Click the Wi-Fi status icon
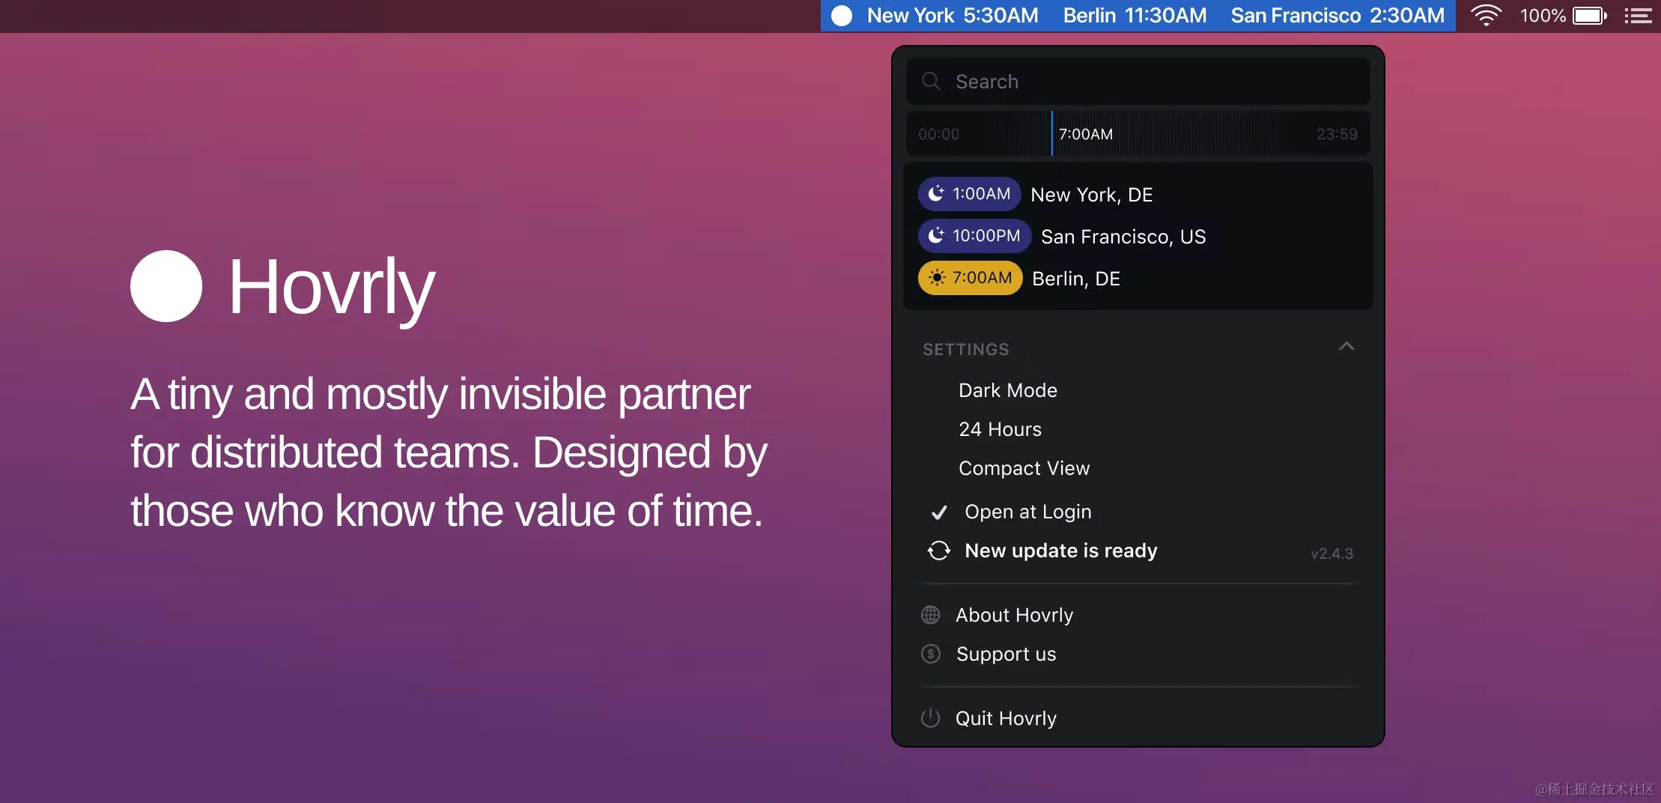 pos(1486,16)
